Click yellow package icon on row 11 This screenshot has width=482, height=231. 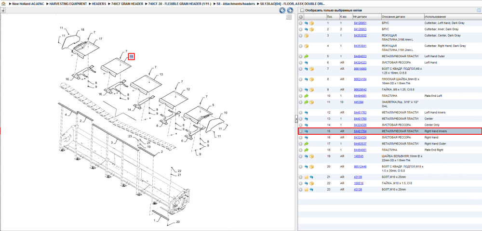pyautogui.click(x=311, y=102)
